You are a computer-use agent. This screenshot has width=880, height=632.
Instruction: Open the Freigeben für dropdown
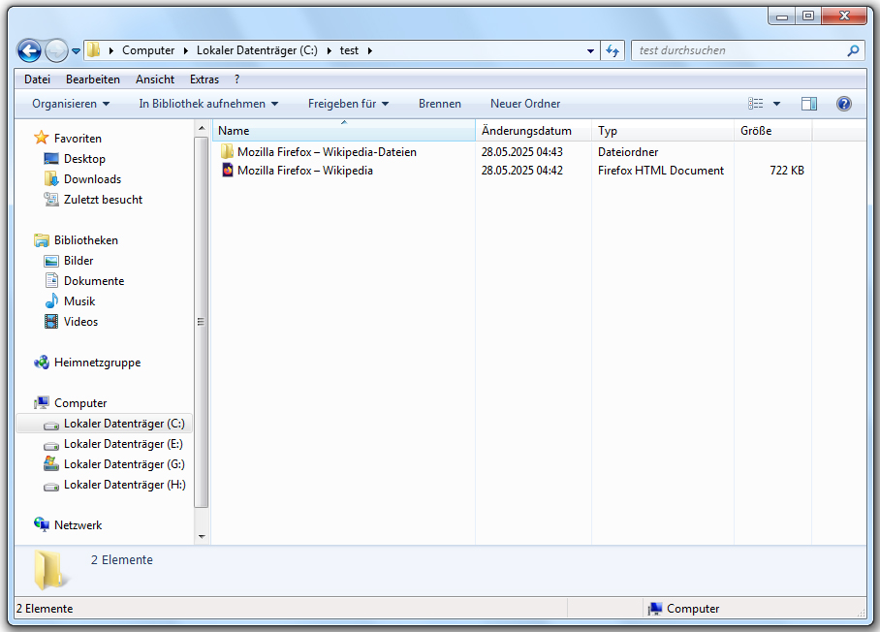pyautogui.click(x=348, y=104)
